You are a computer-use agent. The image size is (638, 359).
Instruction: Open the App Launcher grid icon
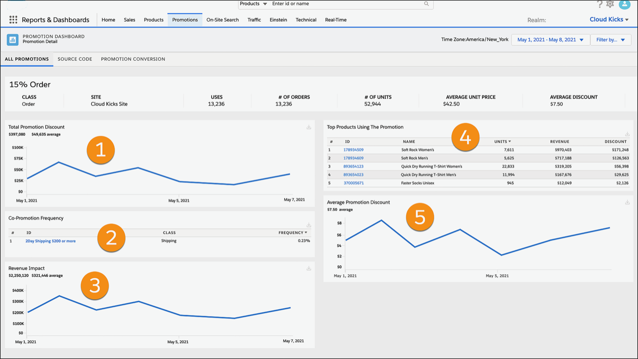pos(13,19)
